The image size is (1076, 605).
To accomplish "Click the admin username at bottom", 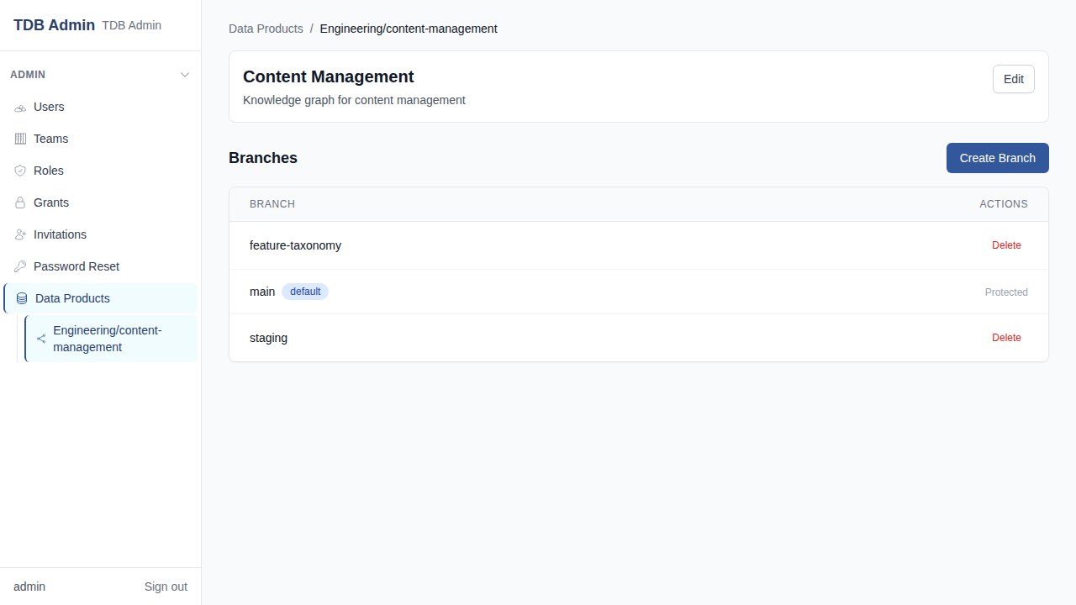I will pyautogui.click(x=29, y=587).
